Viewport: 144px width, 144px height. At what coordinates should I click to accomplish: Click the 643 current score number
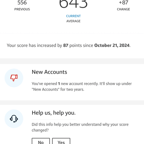73,4
